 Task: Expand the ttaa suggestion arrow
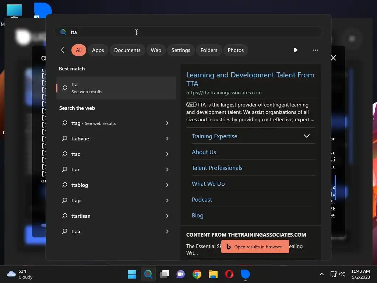click(168, 231)
